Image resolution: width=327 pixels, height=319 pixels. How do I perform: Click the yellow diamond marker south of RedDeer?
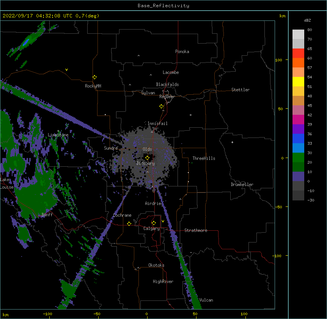[161, 106]
